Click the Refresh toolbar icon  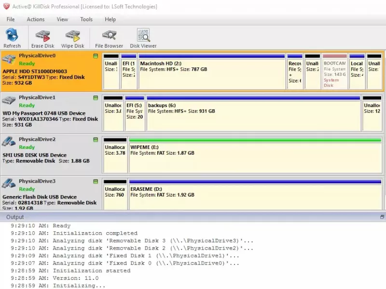12,38
